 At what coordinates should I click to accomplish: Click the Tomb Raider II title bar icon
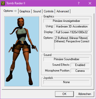pyautogui.click(x=3, y=3)
